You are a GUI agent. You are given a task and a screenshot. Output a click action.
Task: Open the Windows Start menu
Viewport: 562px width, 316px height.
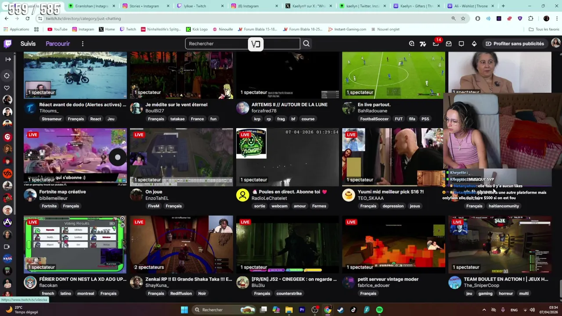(x=184, y=310)
